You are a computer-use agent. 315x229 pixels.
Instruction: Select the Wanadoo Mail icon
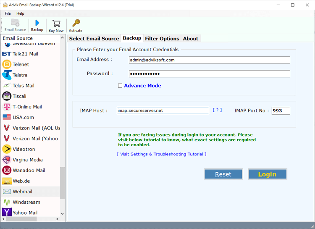click(x=7, y=170)
